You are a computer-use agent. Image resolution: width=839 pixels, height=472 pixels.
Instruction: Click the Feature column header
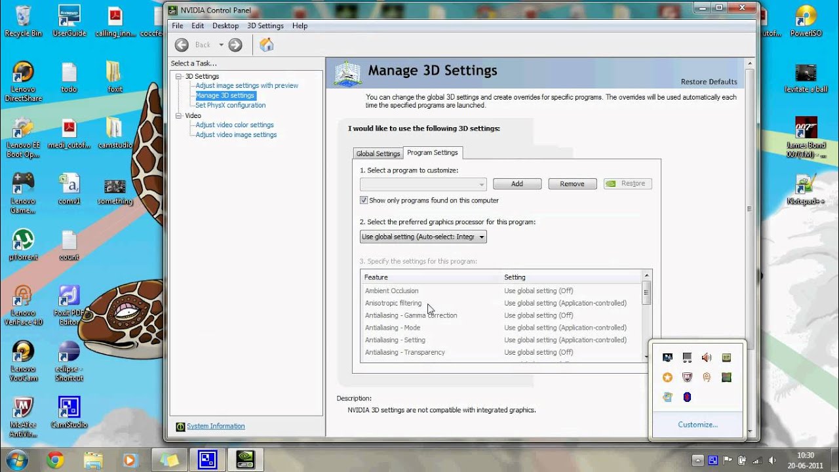click(x=430, y=277)
